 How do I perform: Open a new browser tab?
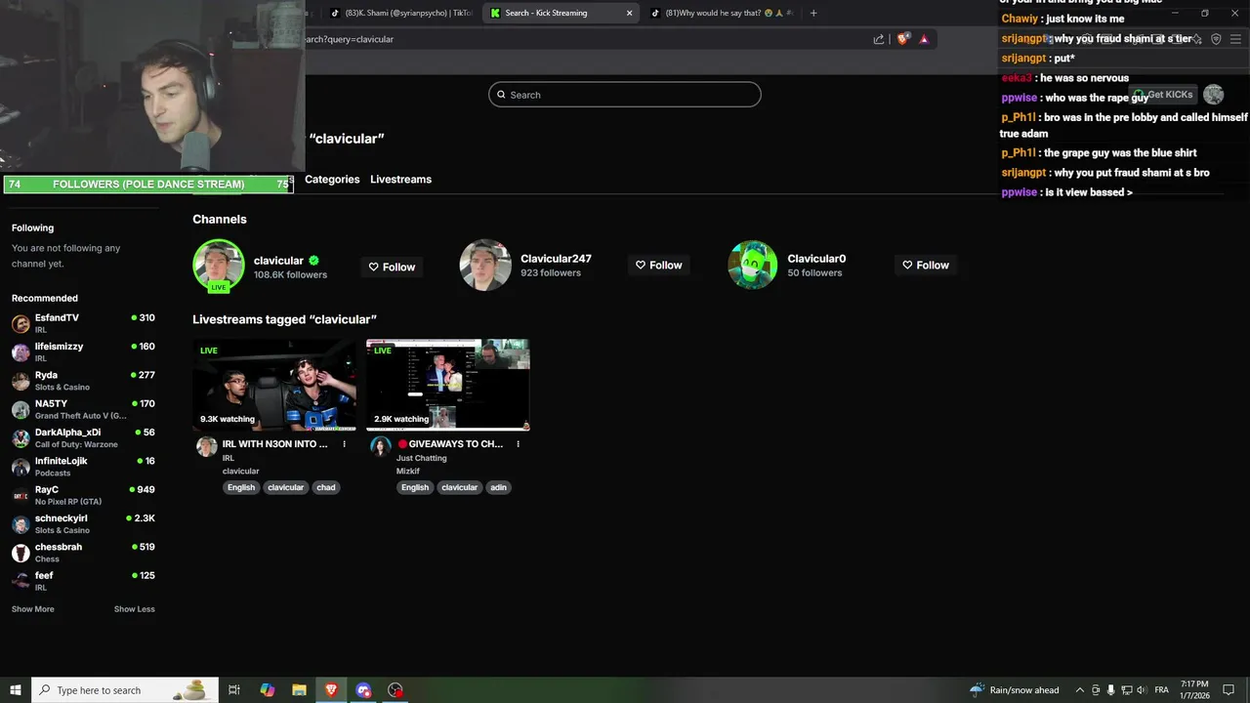813,13
